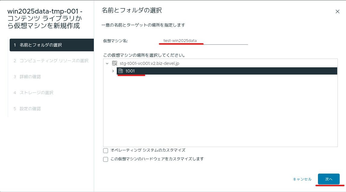The width and height of the screenshot is (346, 192).
Task: Close the wizard with the X icon
Action: pos(337,11)
